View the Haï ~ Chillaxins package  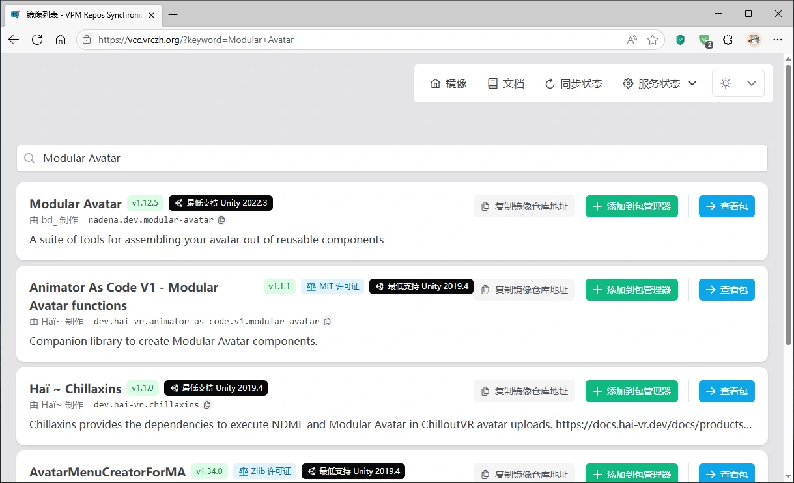pos(726,391)
